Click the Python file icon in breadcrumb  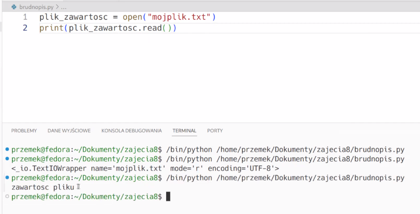click(x=14, y=7)
